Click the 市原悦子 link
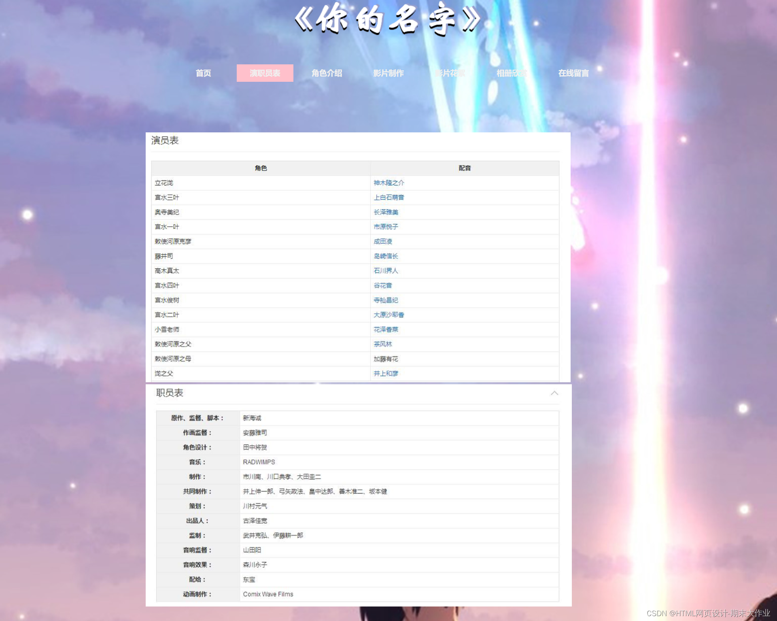The width and height of the screenshot is (777, 621). [386, 227]
